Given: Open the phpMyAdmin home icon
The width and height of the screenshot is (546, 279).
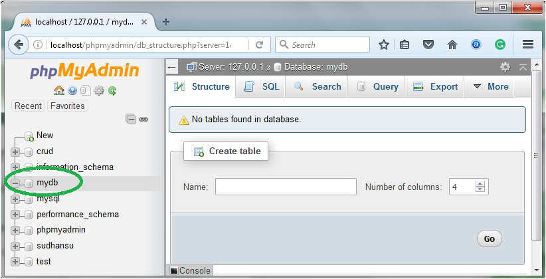Looking at the screenshot, I should [59, 90].
